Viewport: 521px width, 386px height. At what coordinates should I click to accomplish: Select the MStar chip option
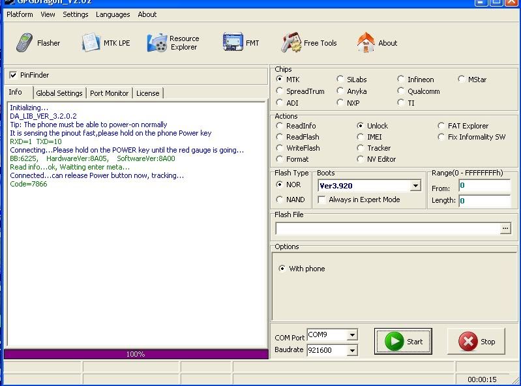click(x=461, y=79)
